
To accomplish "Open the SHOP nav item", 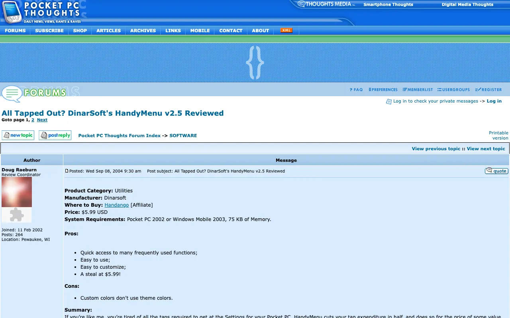I will pyautogui.click(x=80, y=31).
